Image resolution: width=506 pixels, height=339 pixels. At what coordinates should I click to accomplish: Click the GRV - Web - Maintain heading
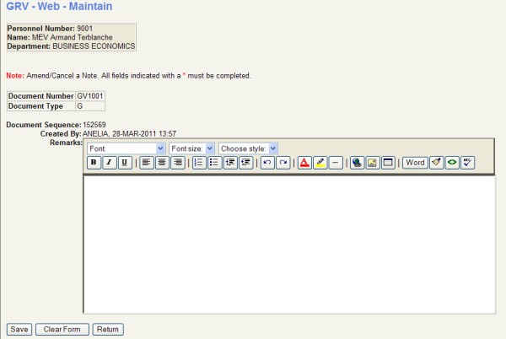click(59, 6)
